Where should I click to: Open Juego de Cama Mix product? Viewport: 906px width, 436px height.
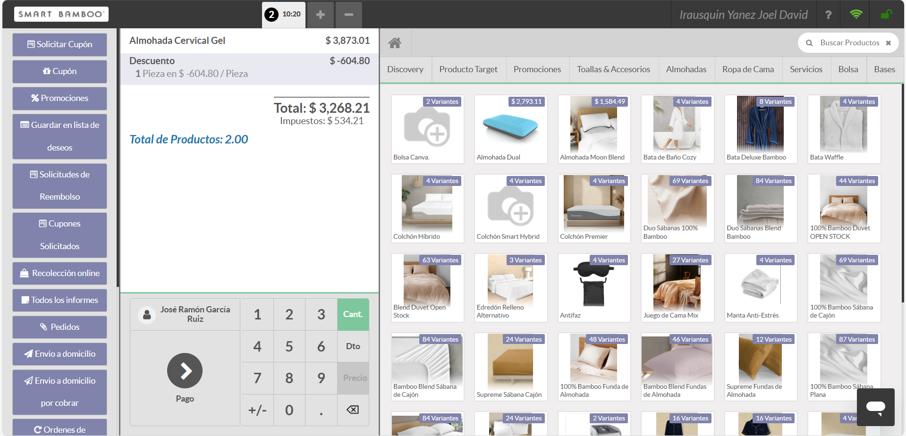(x=677, y=288)
